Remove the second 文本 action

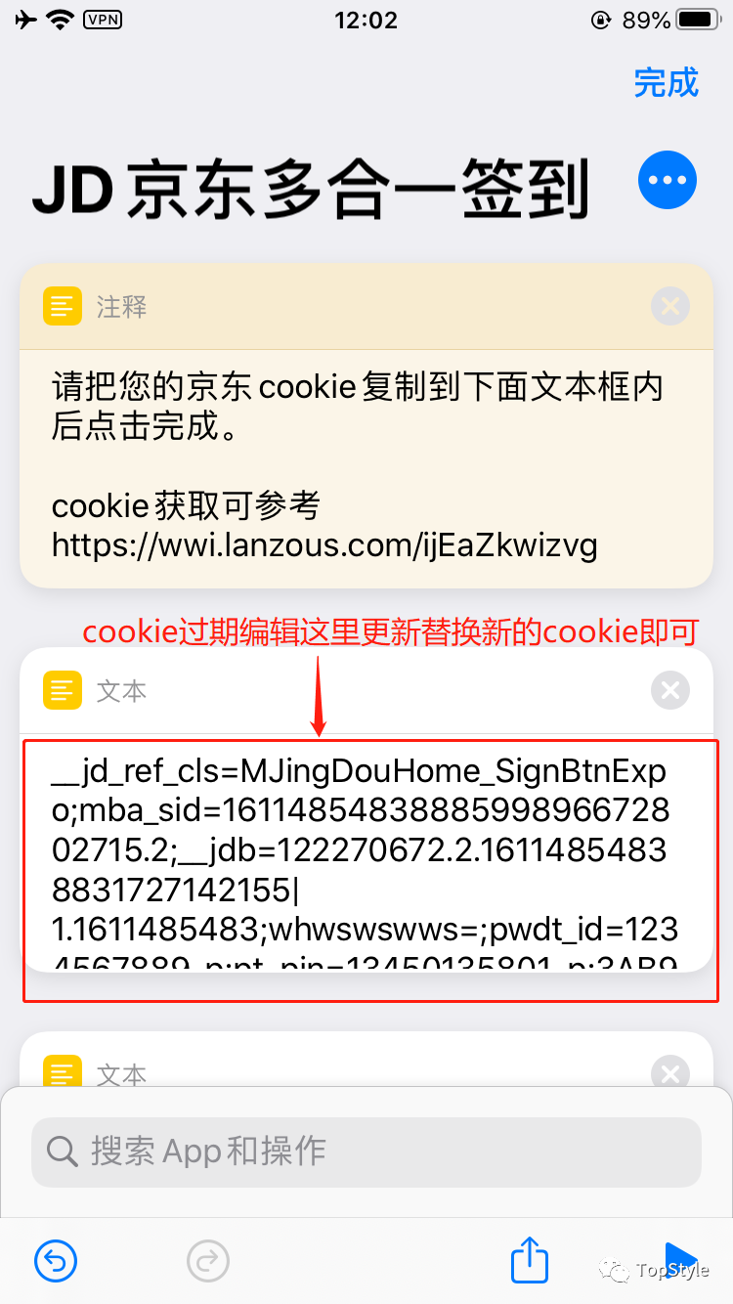(670, 1074)
